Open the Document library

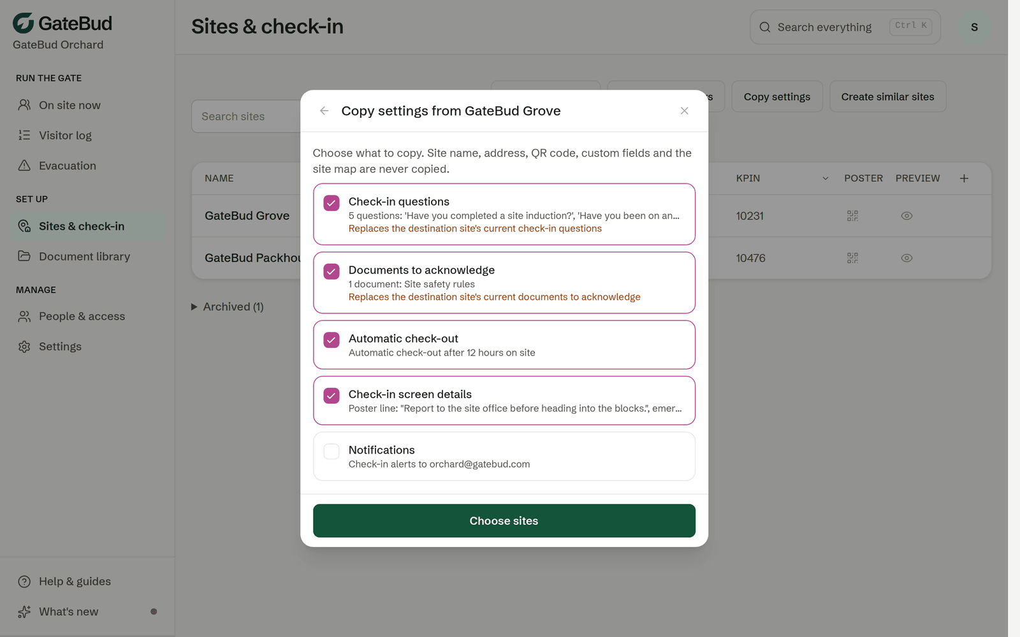(87, 256)
